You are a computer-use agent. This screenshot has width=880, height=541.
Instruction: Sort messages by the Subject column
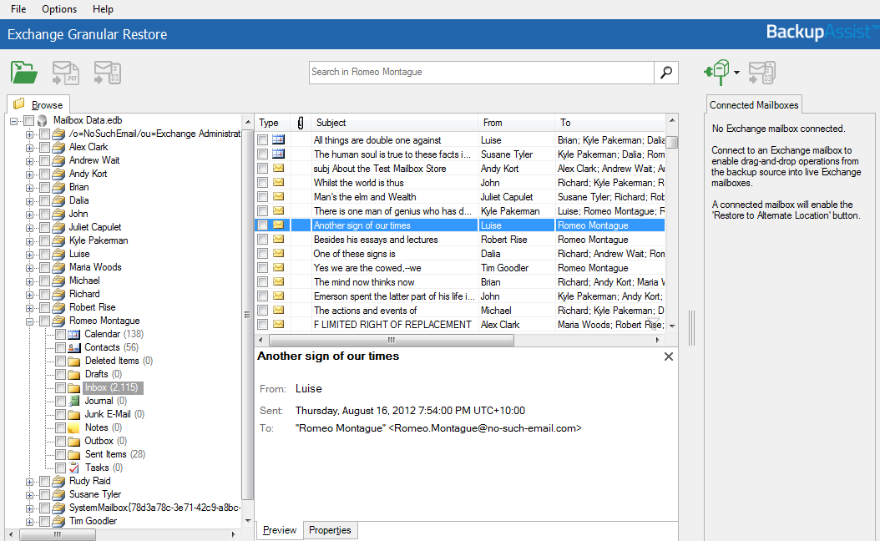click(394, 123)
